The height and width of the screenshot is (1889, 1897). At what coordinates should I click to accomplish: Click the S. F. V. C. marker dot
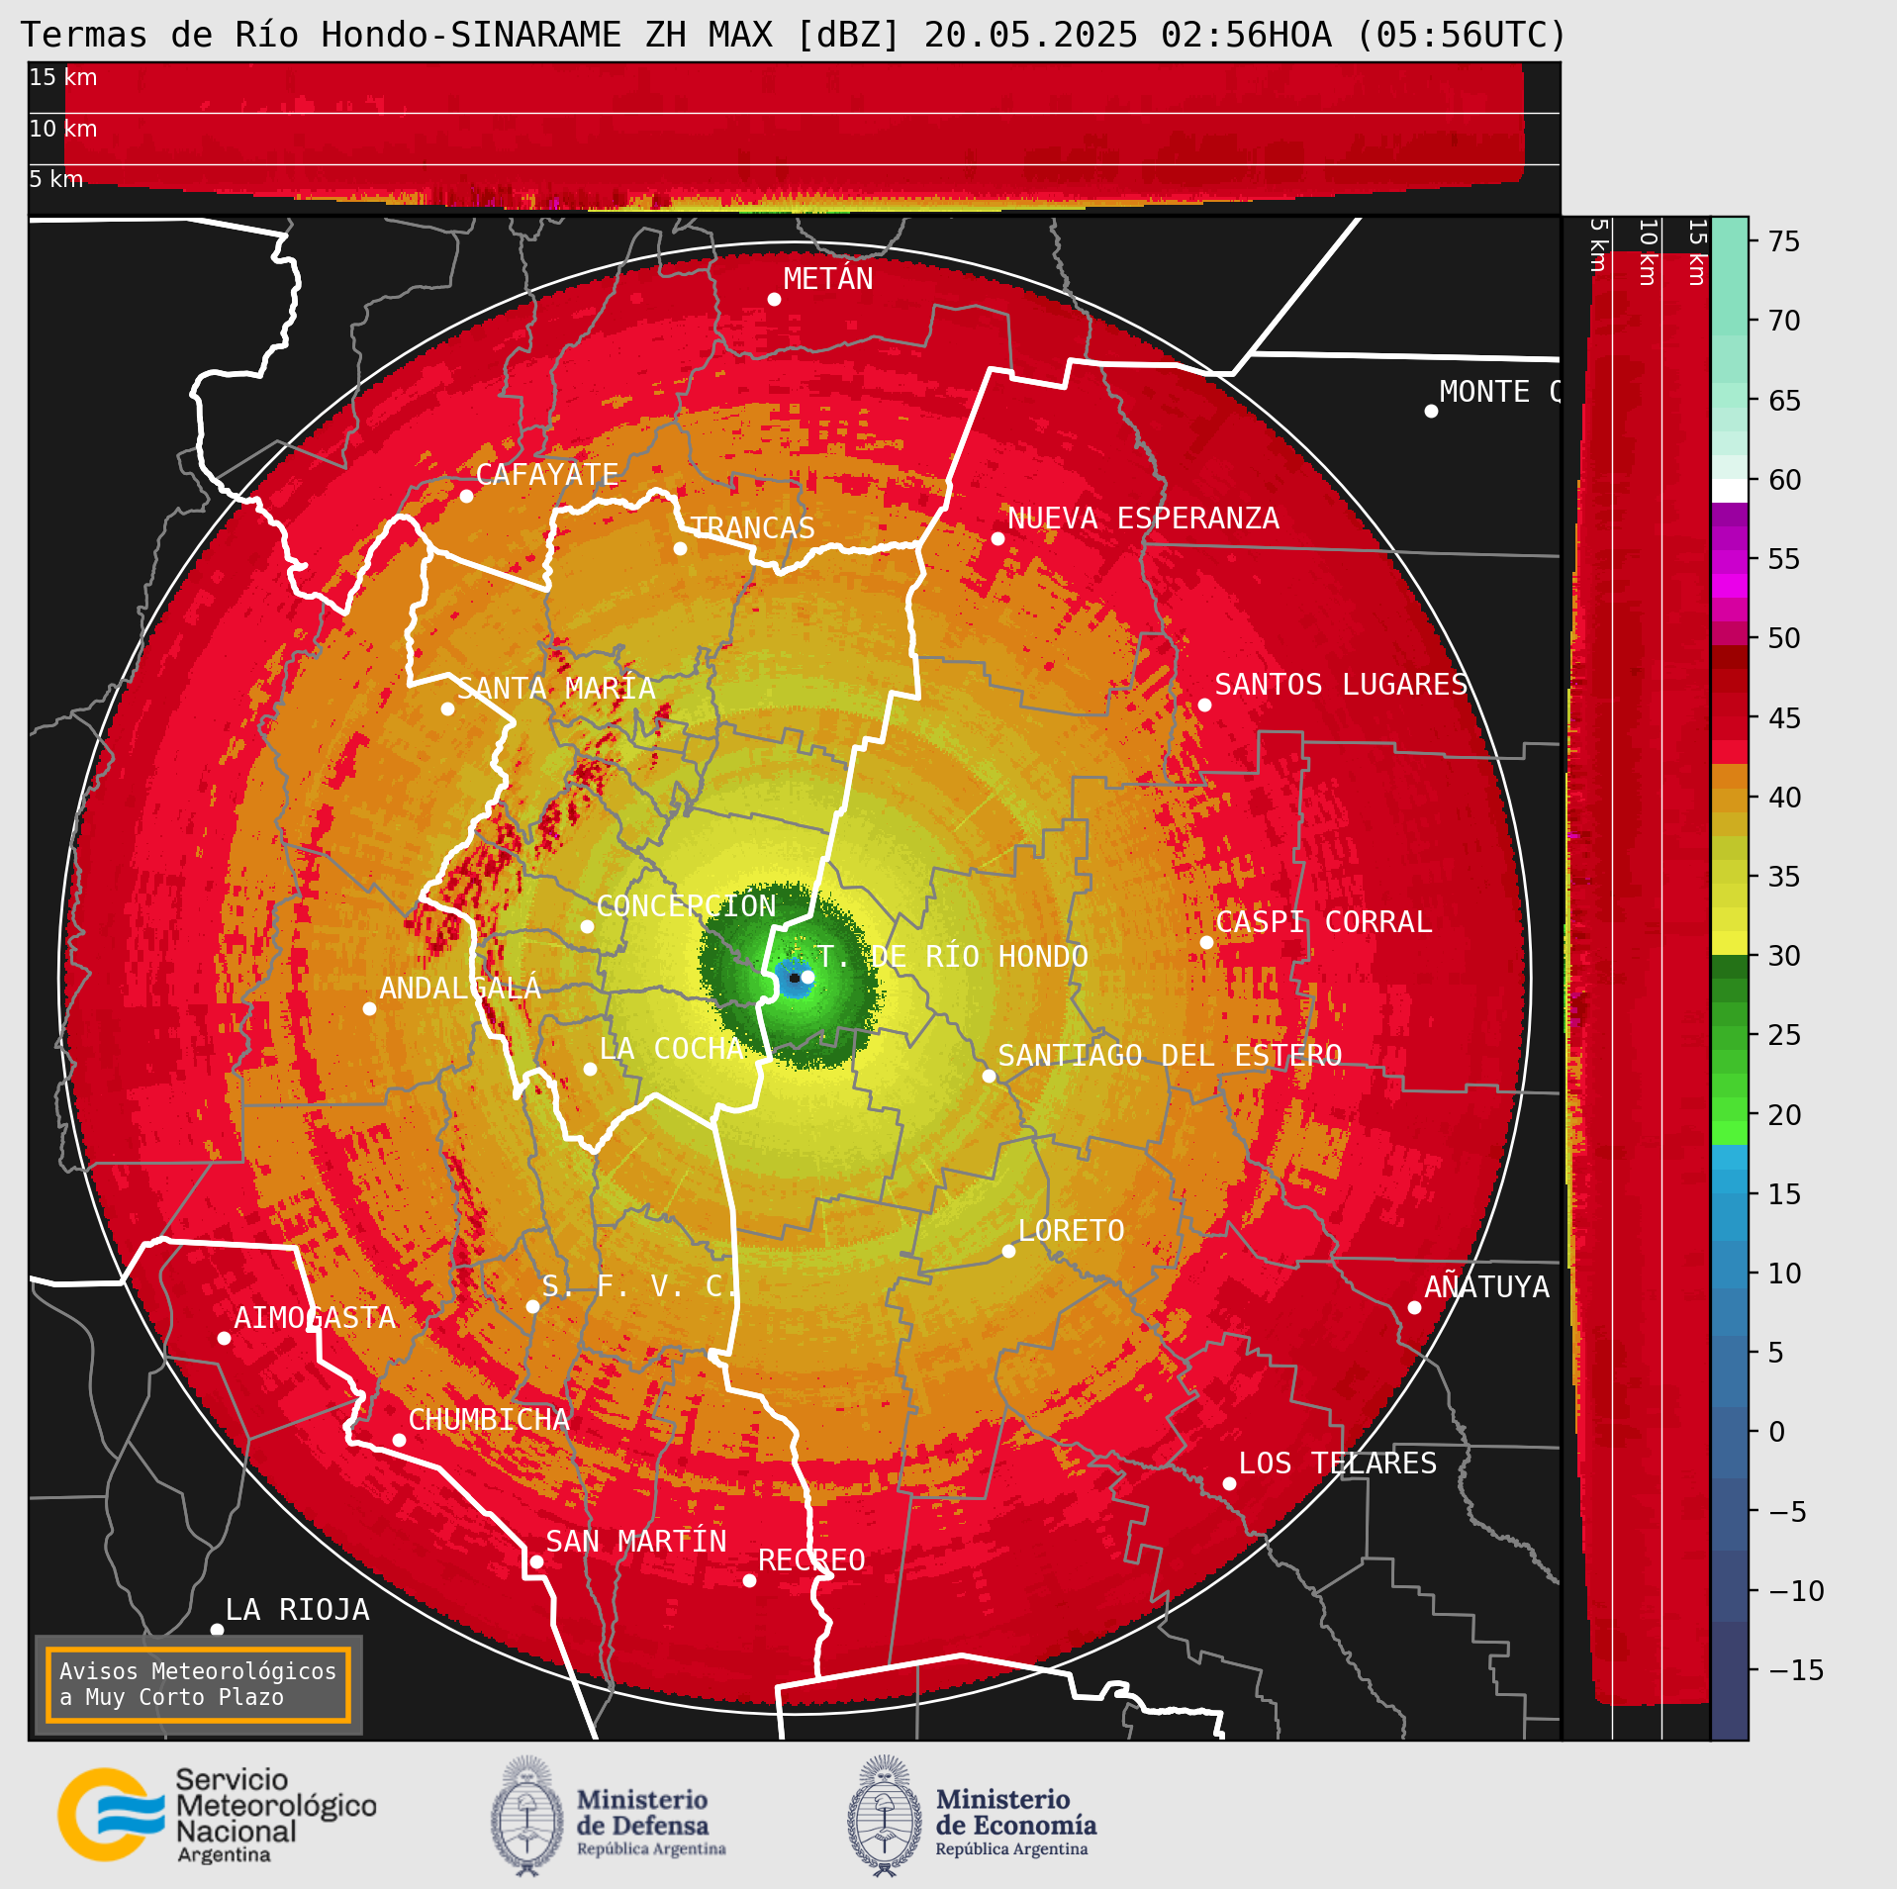[532, 1306]
